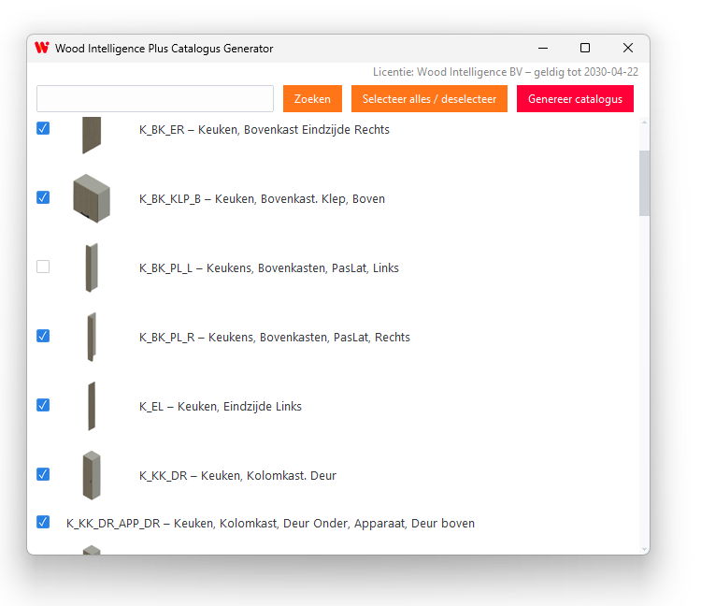Click the K_BK_ER end panel thumbnail
This screenshot has height=606, width=701.
[x=92, y=135]
